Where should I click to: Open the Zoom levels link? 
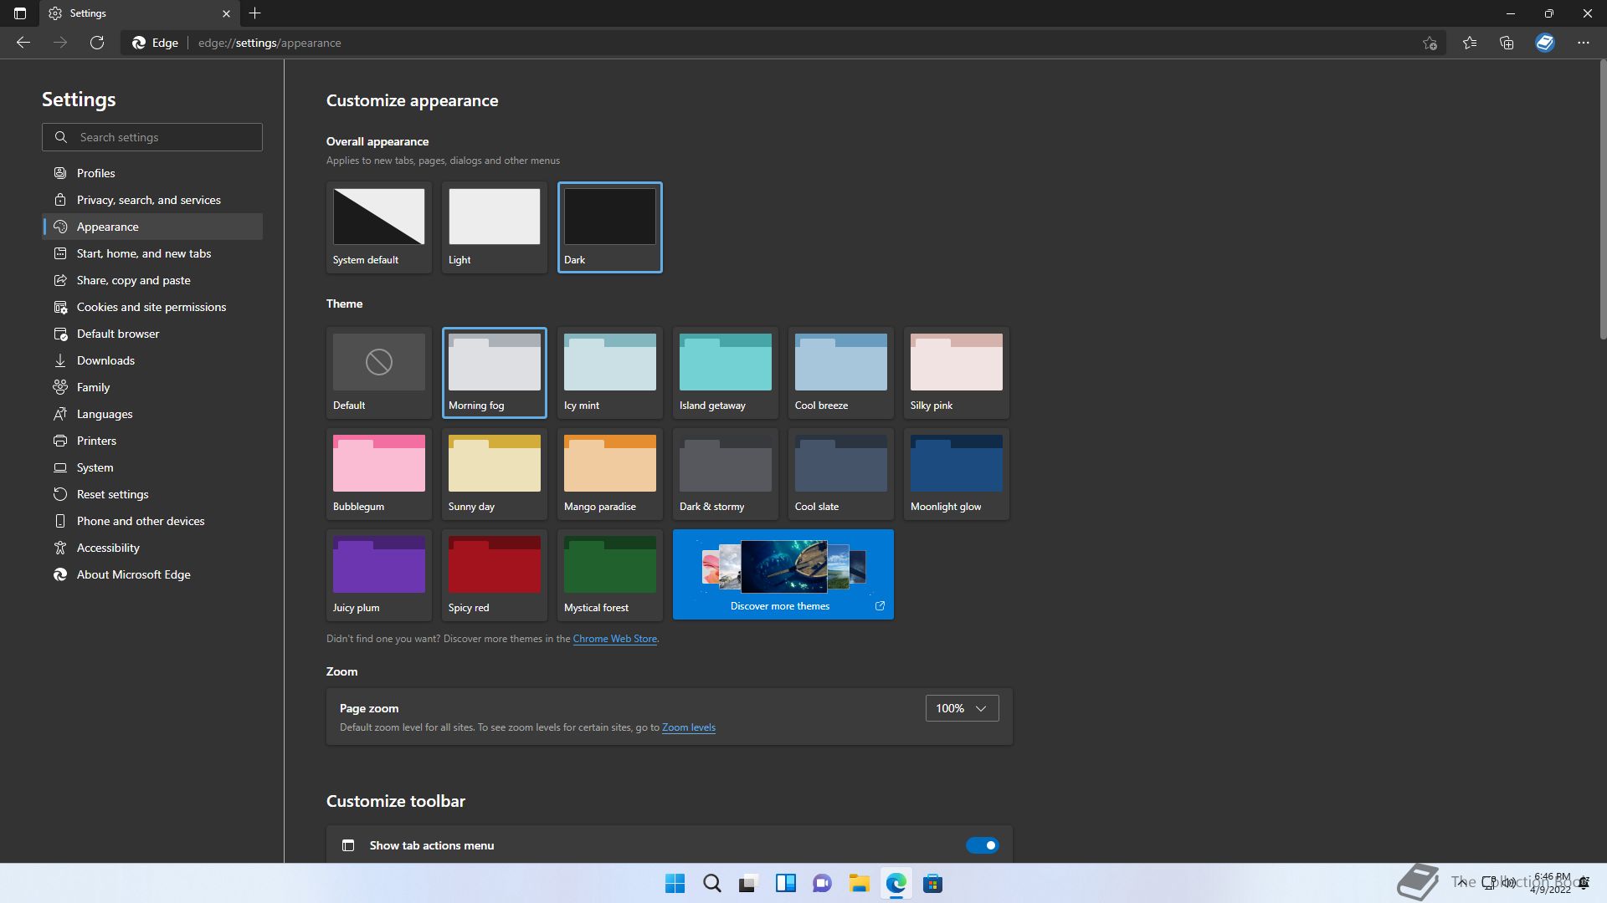(x=688, y=727)
